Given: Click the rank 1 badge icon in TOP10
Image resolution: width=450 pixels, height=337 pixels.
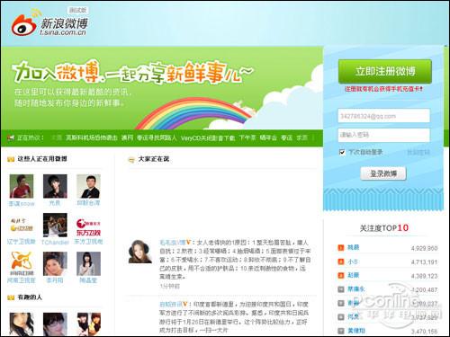Looking at the screenshot, I should coord(341,248).
